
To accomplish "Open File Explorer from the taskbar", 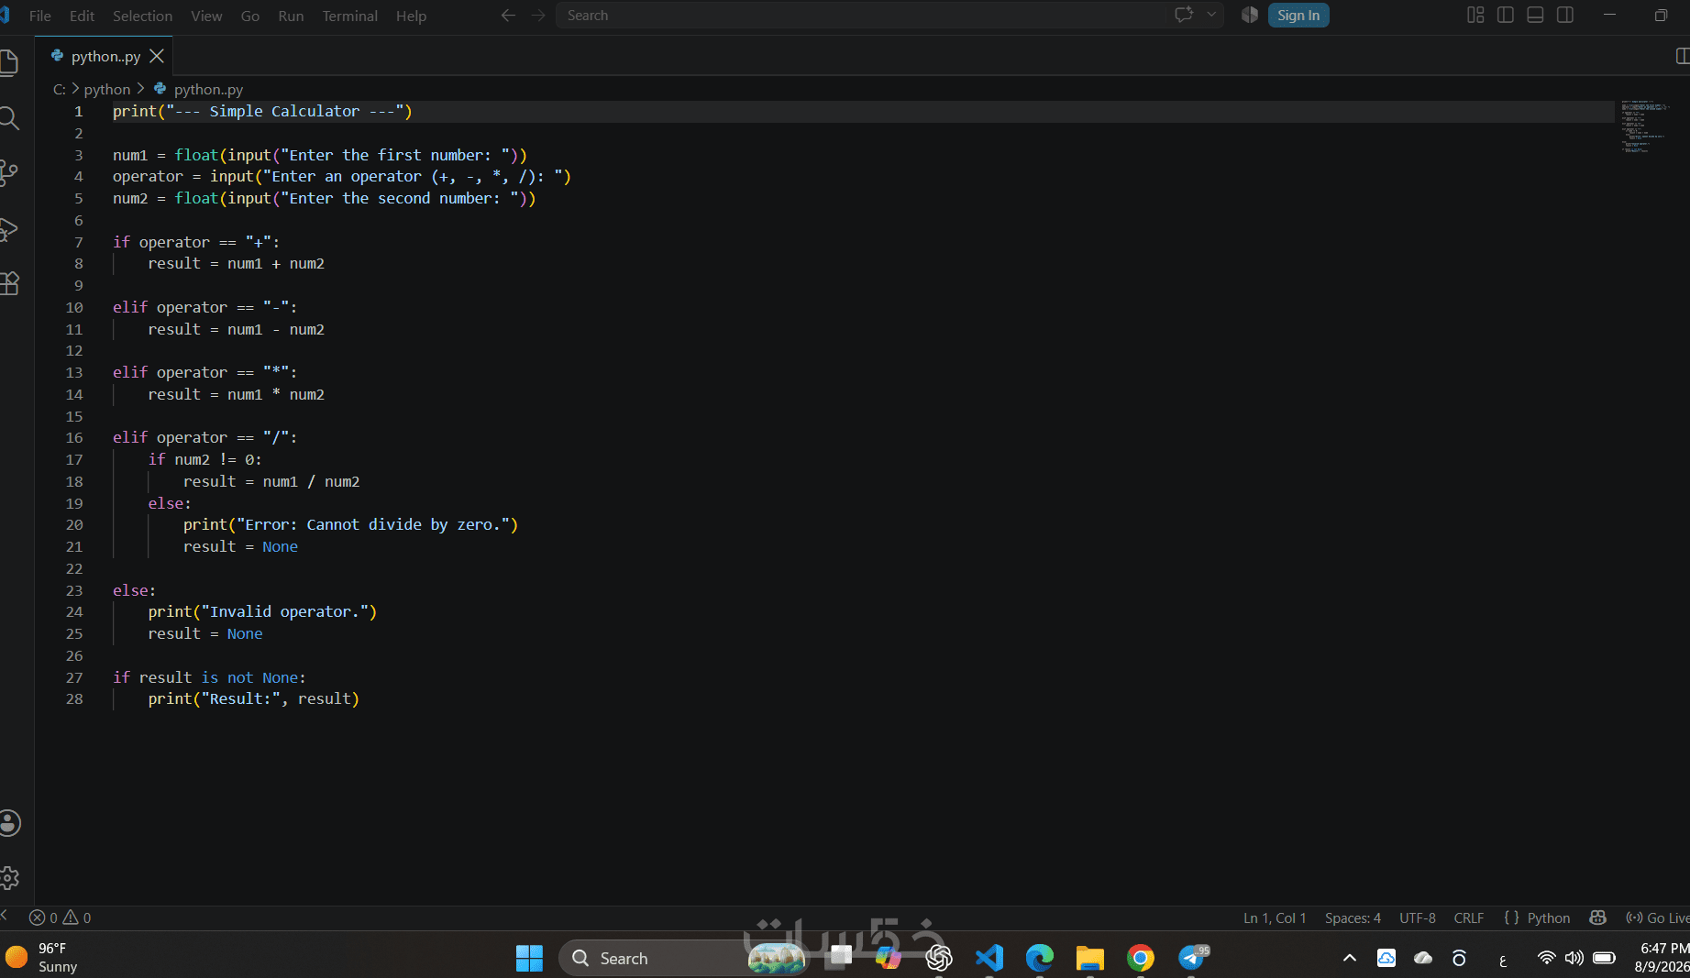I will point(1090,958).
